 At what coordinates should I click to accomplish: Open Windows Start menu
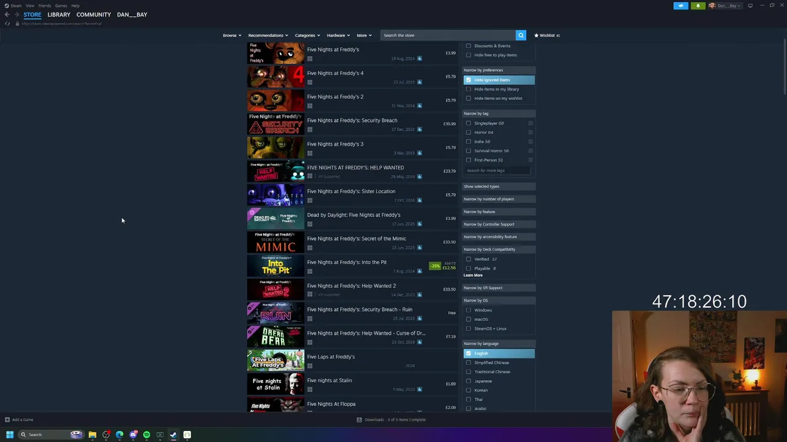coord(9,435)
